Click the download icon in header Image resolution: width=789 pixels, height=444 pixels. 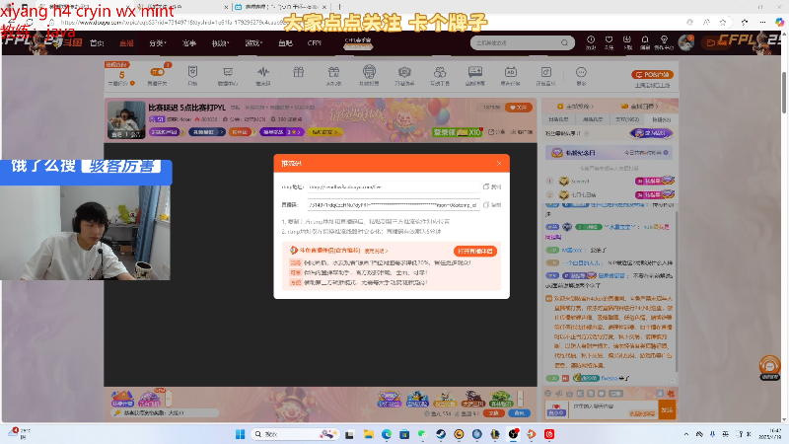(x=627, y=41)
